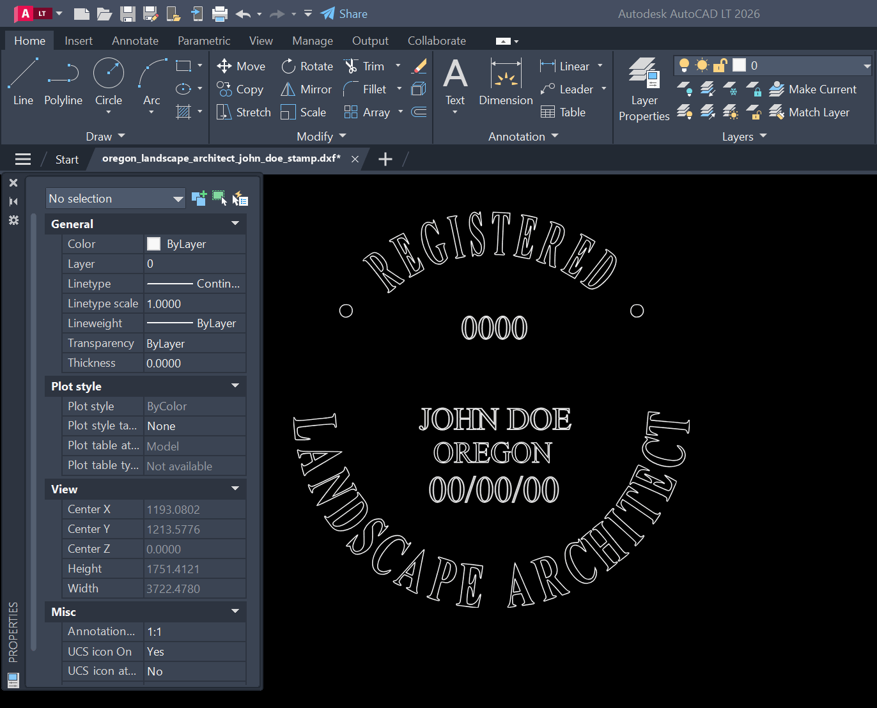Expand the Modify panel
The width and height of the screenshot is (877, 708).
click(322, 137)
